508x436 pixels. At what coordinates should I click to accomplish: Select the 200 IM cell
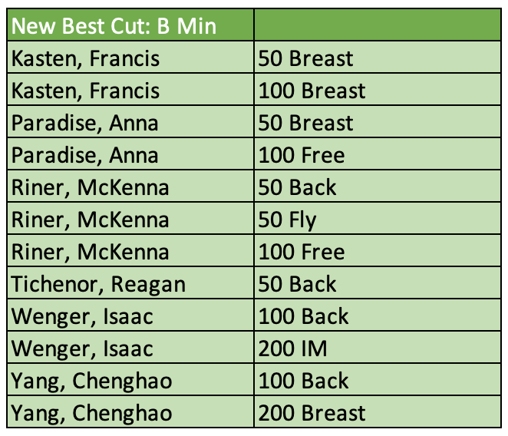pyautogui.click(x=378, y=349)
